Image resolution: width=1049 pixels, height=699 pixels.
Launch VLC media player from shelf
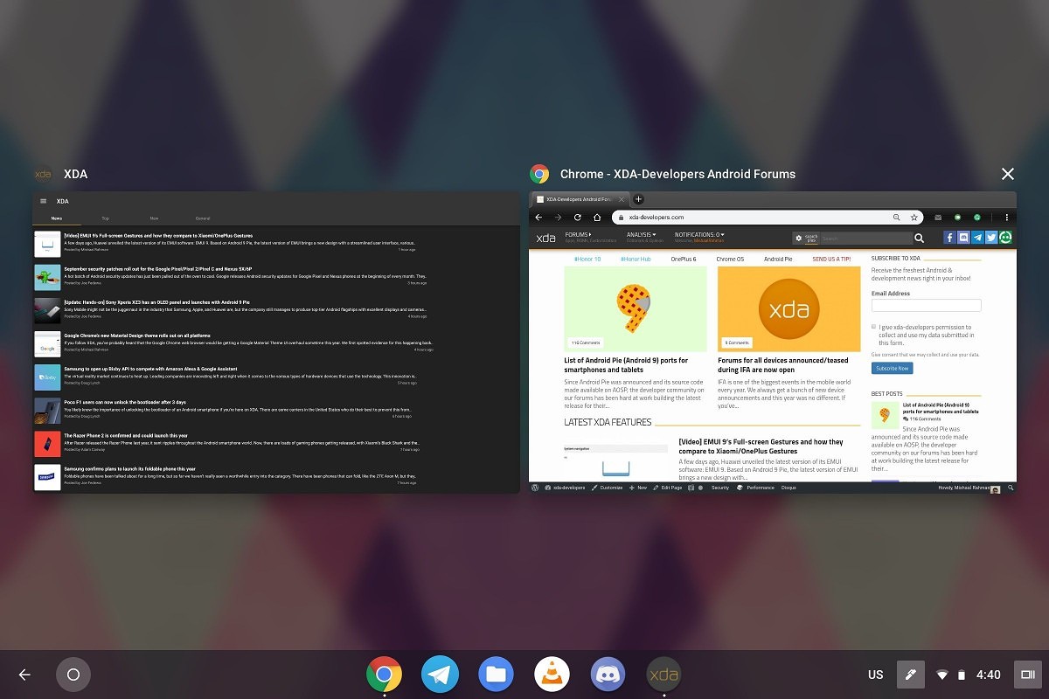click(552, 675)
